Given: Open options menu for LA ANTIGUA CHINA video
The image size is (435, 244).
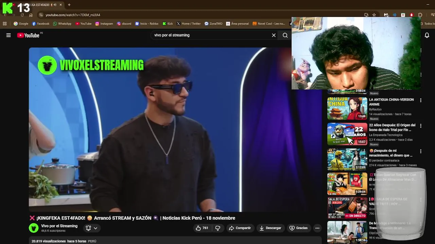Looking at the screenshot, I should tap(421, 100).
